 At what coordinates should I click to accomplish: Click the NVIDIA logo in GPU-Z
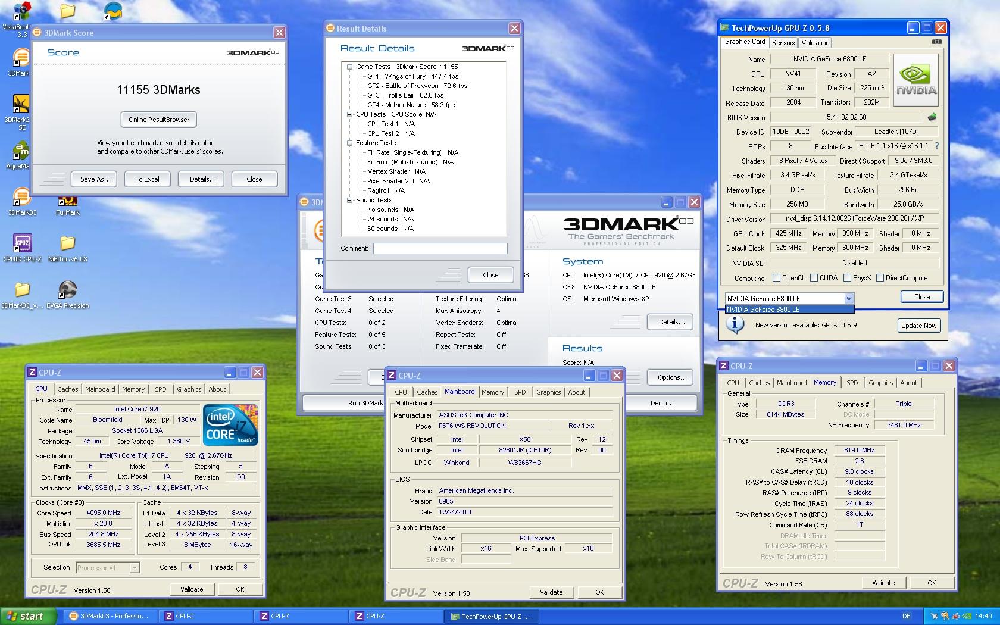point(916,80)
